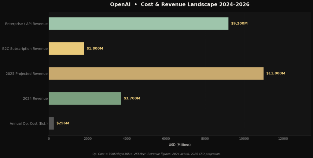Click the '$3,700M' value label
This screenshot has width=313, height=158.
point(132,98)
